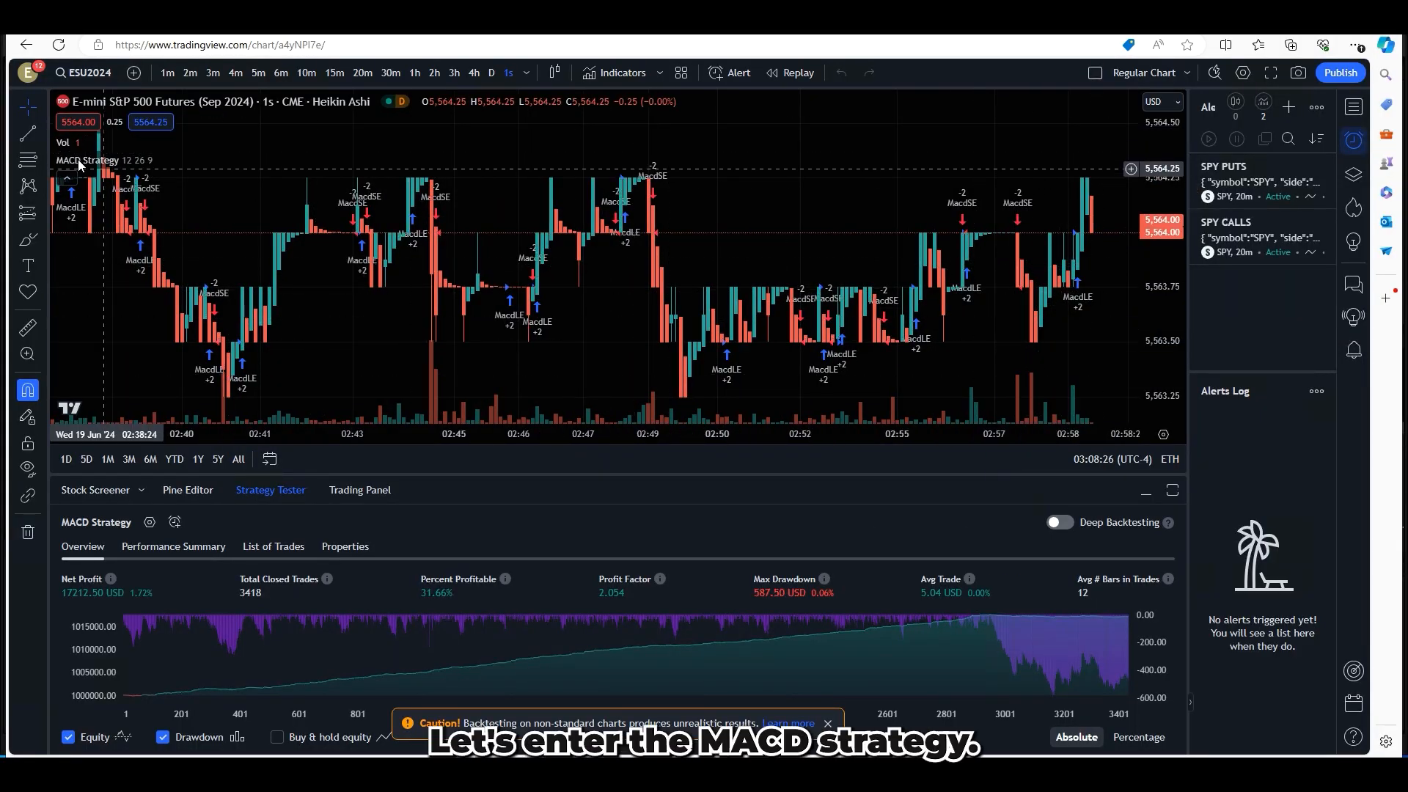This screenshot has width=1408, height=792.
Task: Expand the indicators favorites dropdown arrow
Action: click(x=660, y=73)
